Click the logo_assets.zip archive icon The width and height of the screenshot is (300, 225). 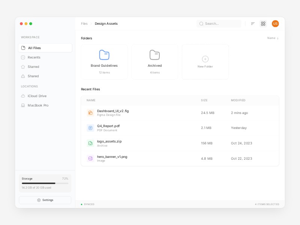(90, 143)
